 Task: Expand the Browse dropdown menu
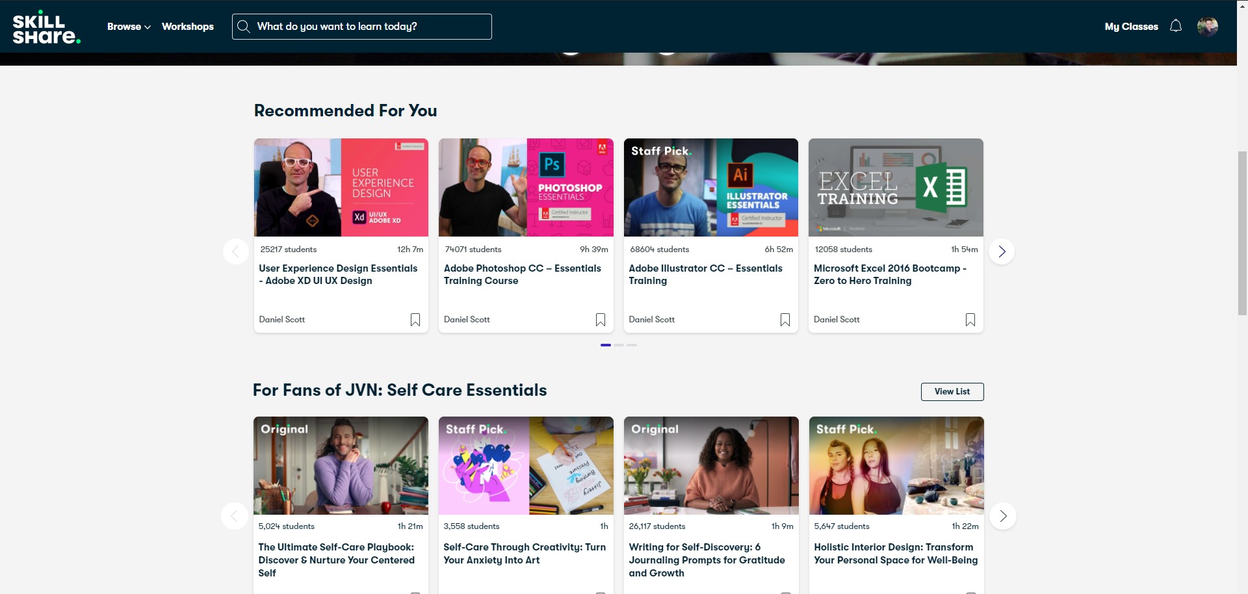pos(129,27)
